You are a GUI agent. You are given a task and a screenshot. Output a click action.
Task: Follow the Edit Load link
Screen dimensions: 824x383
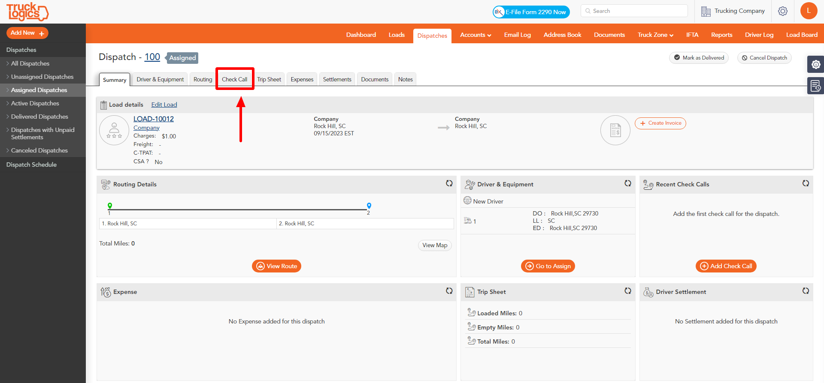tap(164, 105)
